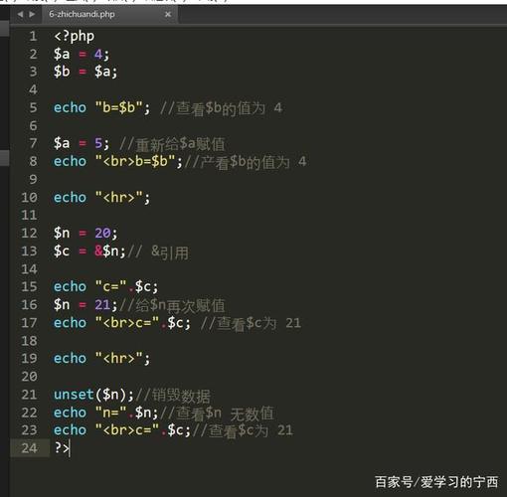This screenshot has width=507, height=497.
Task: Click echo "b=$b" on line 5
Action: pyautogui.click(x=101, y=107)
